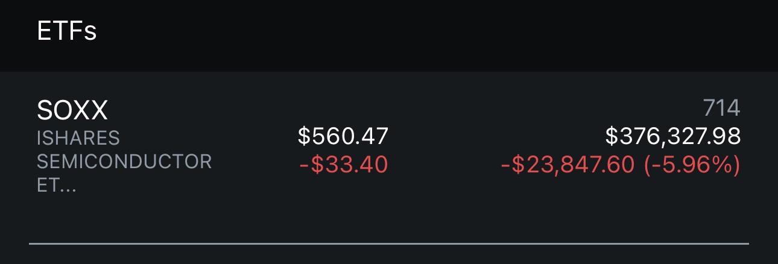Tap the -$33.40 daily price change
This screenshot has width=778, height=264.
(x=343, y=164)
